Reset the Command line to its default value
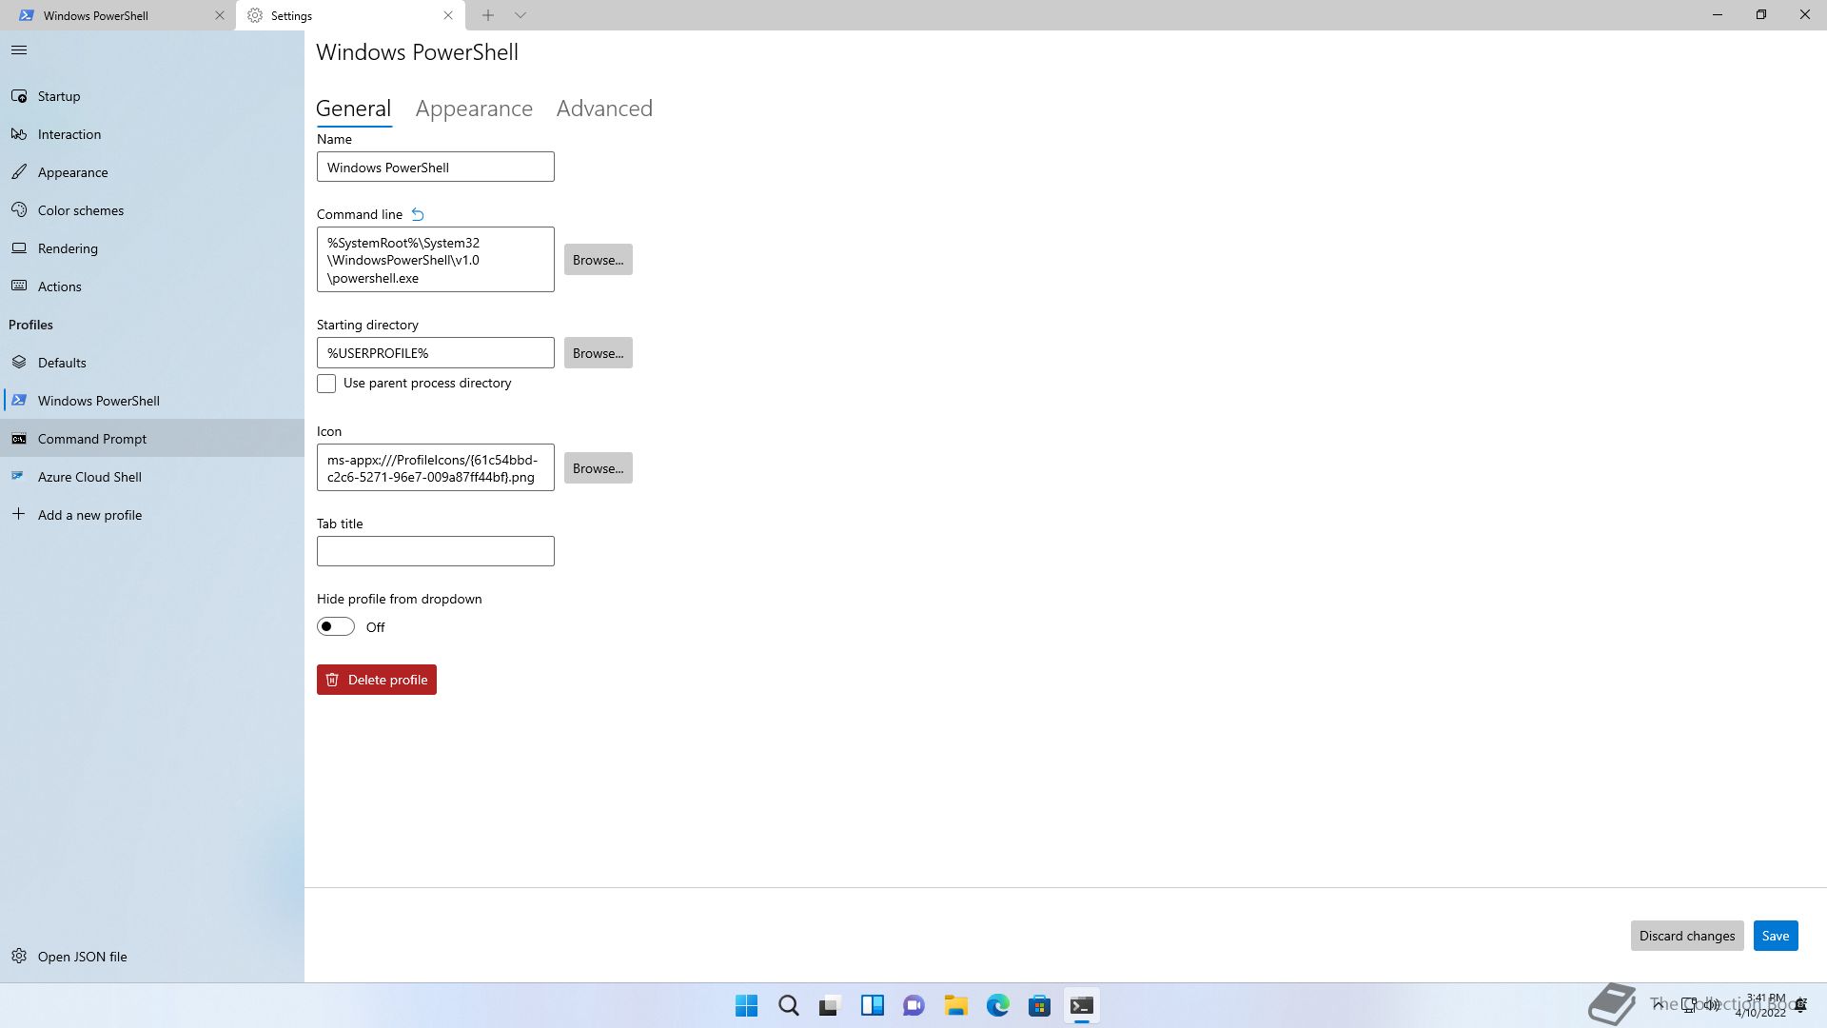The image size is (1827, 1028). coord(418,214)
